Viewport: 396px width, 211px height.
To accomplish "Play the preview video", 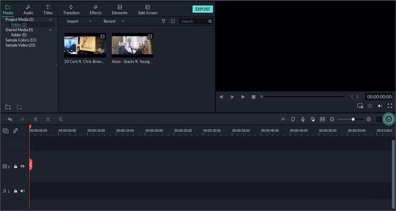I will 243,97.
